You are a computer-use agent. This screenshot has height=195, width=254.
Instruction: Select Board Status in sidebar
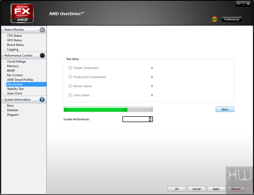click(15, 45)
